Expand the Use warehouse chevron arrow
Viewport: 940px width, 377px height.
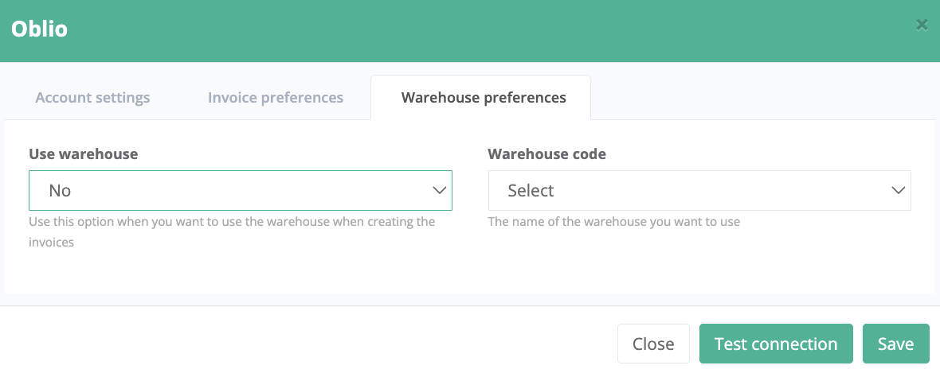[x=439, y=191]
